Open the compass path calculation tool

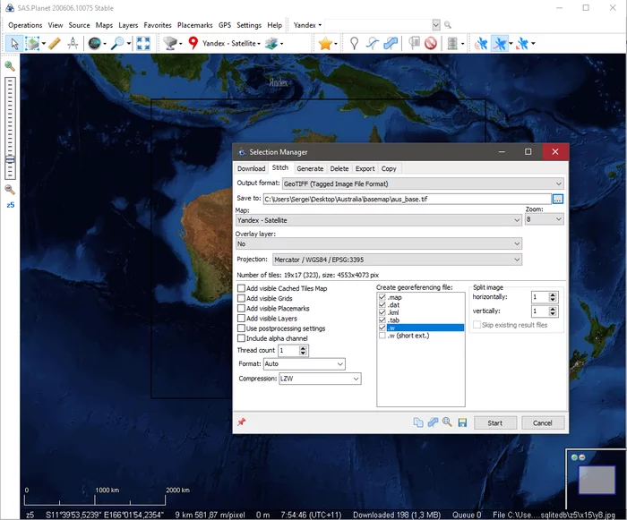pyautogui.click(x=73, y=43)
